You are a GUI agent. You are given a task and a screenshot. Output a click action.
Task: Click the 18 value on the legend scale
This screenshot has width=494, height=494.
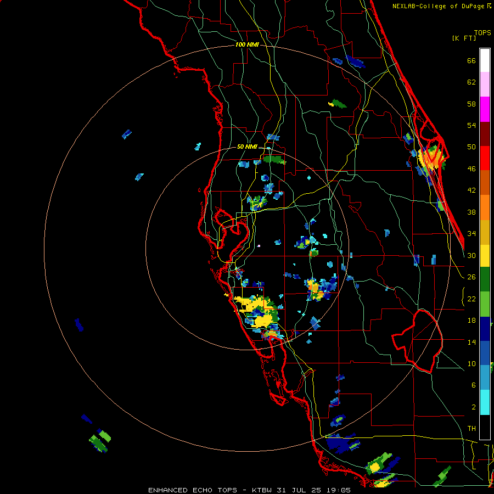tap(471, 321)
